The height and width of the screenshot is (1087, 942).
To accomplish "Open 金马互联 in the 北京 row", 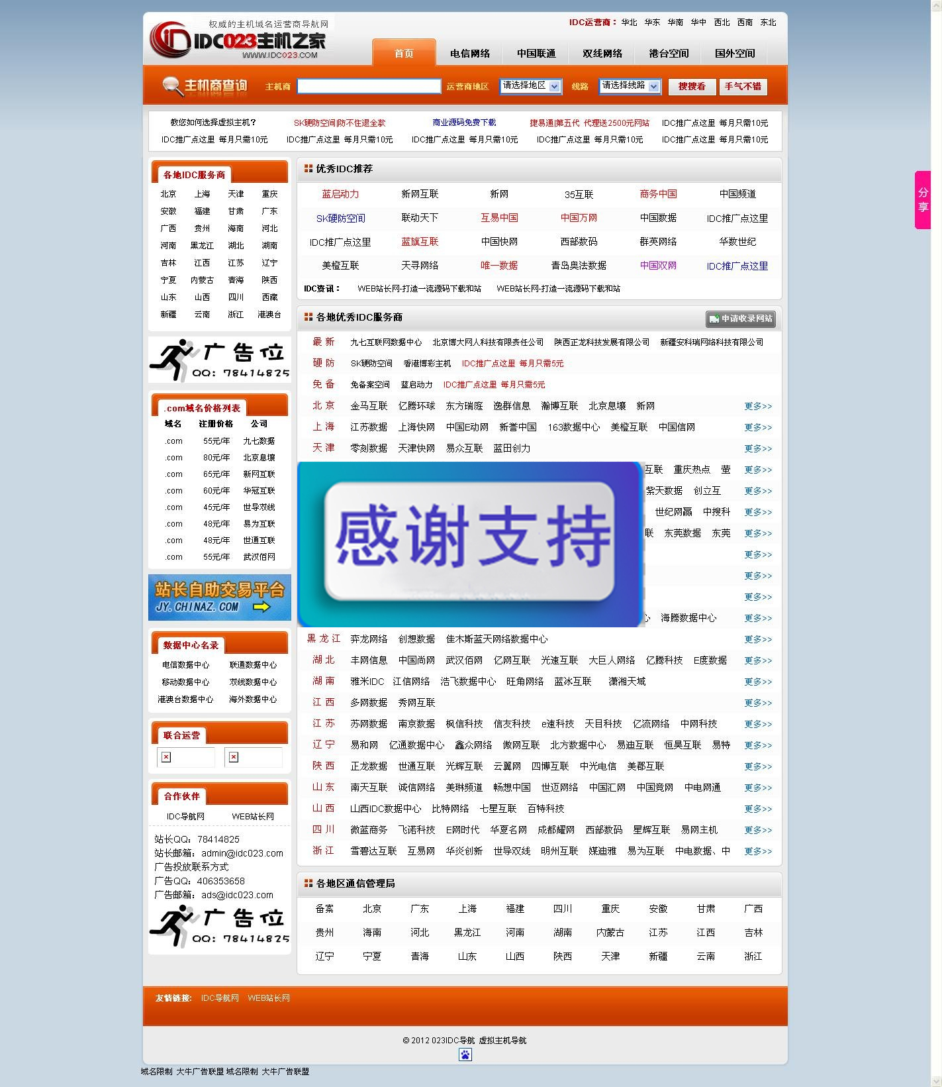I will point(369,406).
